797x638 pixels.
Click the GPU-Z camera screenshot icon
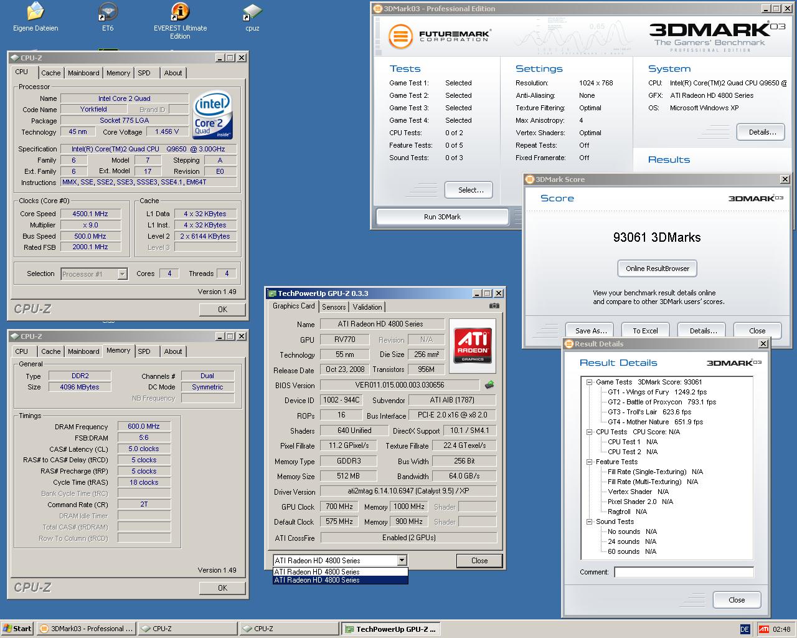(x=494, y=306)
